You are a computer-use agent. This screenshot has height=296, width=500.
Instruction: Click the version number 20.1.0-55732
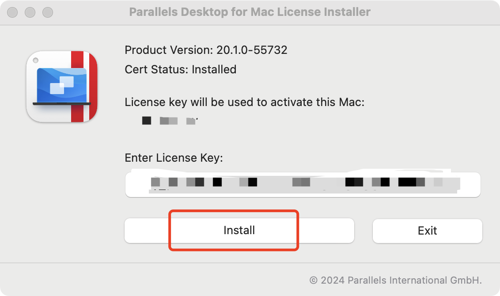point(252,50)
